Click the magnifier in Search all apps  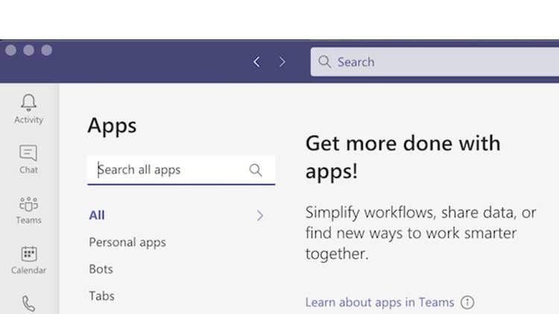click(x=256, y=170)
